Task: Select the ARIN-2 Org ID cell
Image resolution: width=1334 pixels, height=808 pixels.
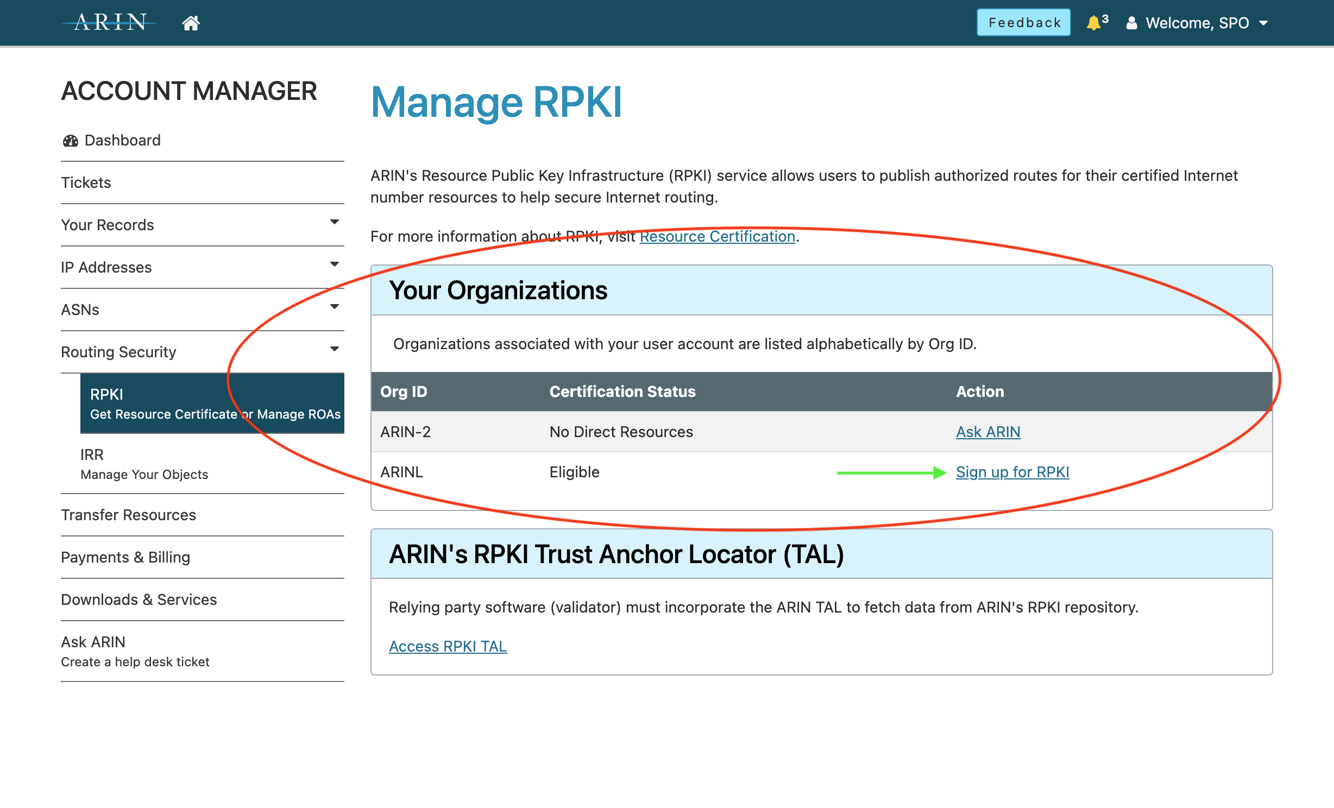Action: pos(406,432)
